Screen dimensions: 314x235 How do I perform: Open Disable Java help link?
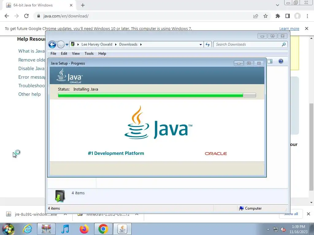coord(32,69)
